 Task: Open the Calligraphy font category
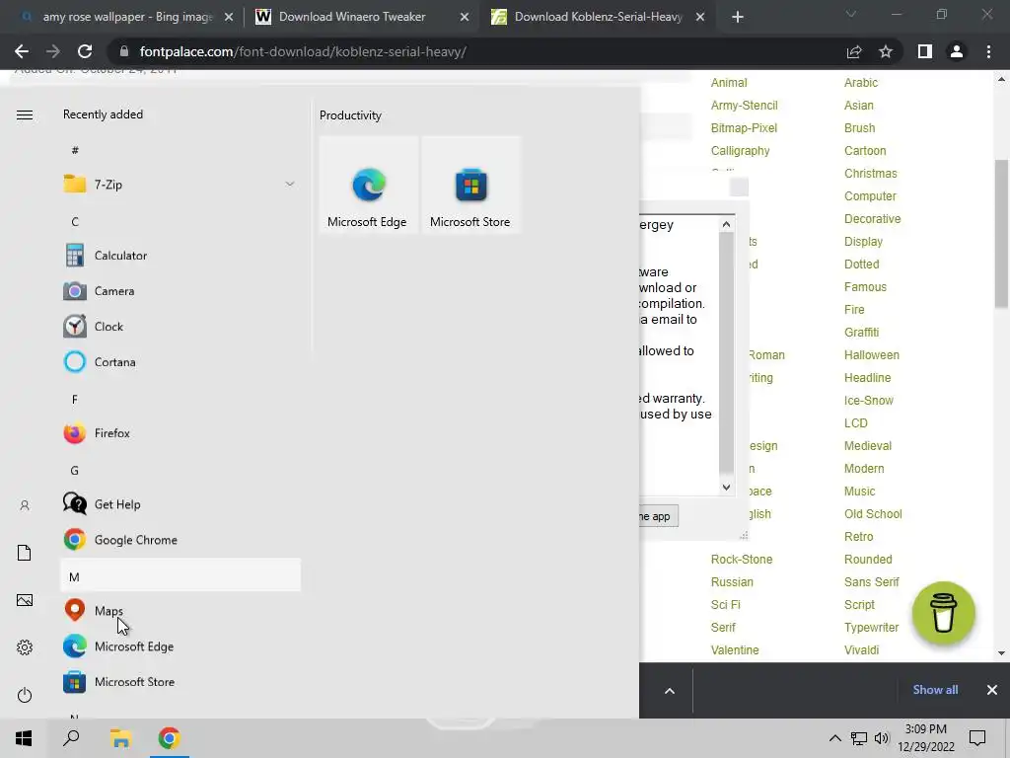(740, 151)
